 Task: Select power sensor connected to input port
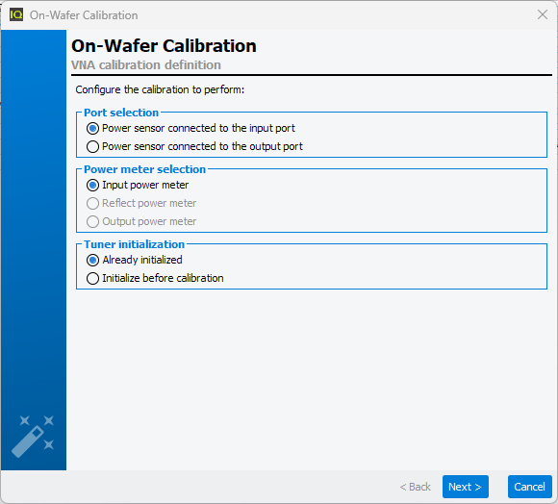[x=190, y=128]
